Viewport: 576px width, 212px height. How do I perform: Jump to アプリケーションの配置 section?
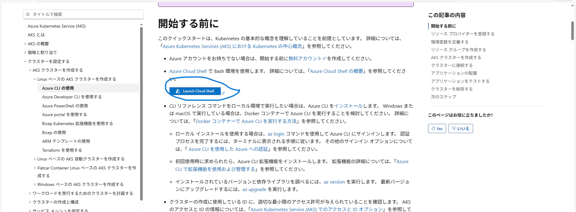454,73
